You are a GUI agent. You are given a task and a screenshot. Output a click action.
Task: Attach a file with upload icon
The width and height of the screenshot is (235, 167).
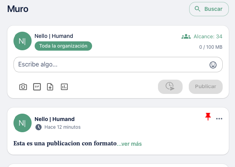click(50, 87)
